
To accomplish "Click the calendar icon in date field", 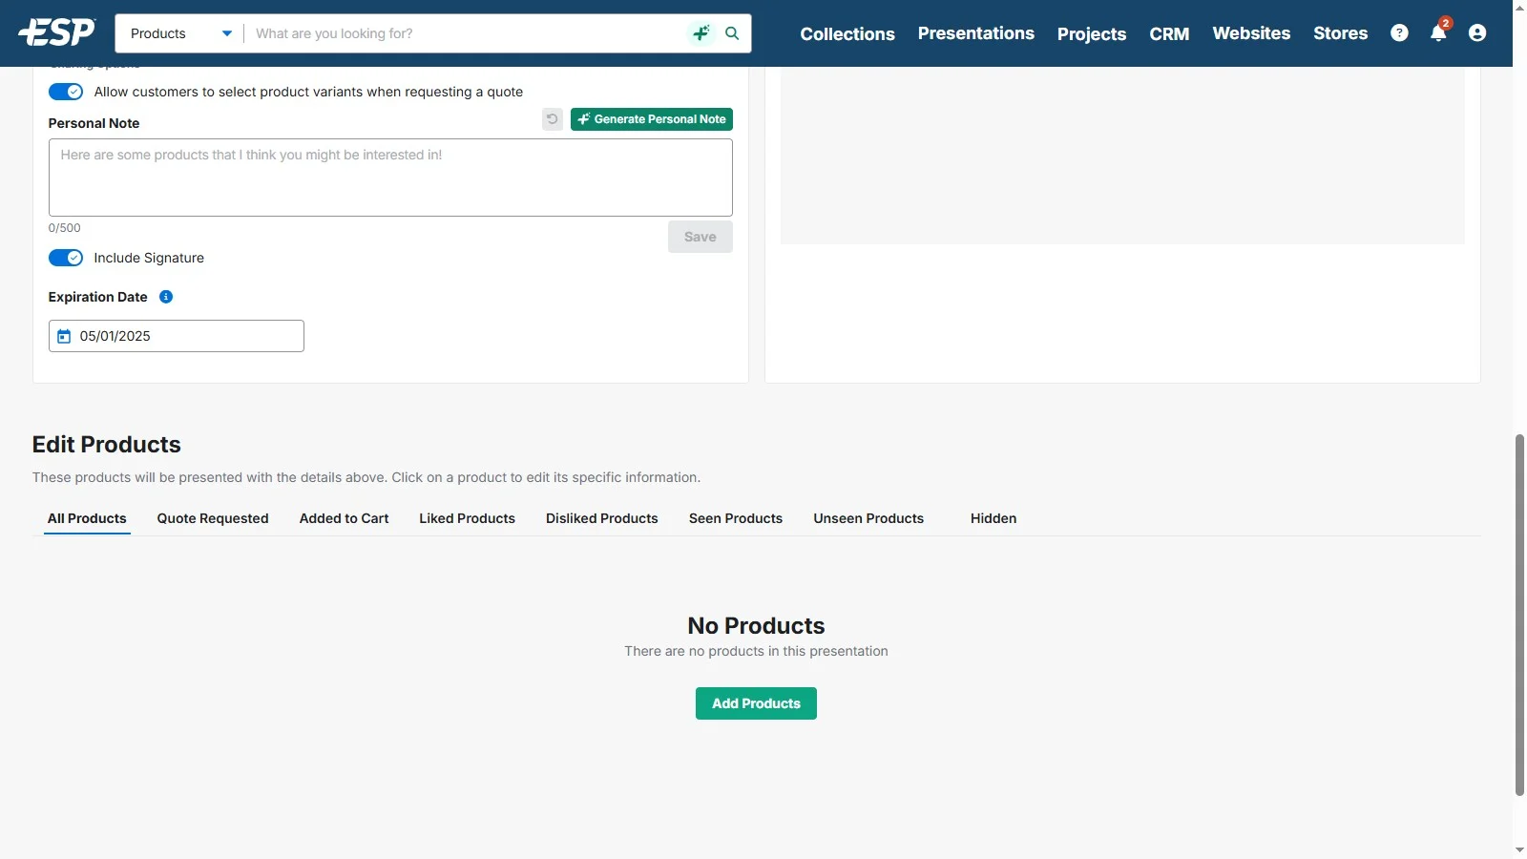I will click(64, 336).
